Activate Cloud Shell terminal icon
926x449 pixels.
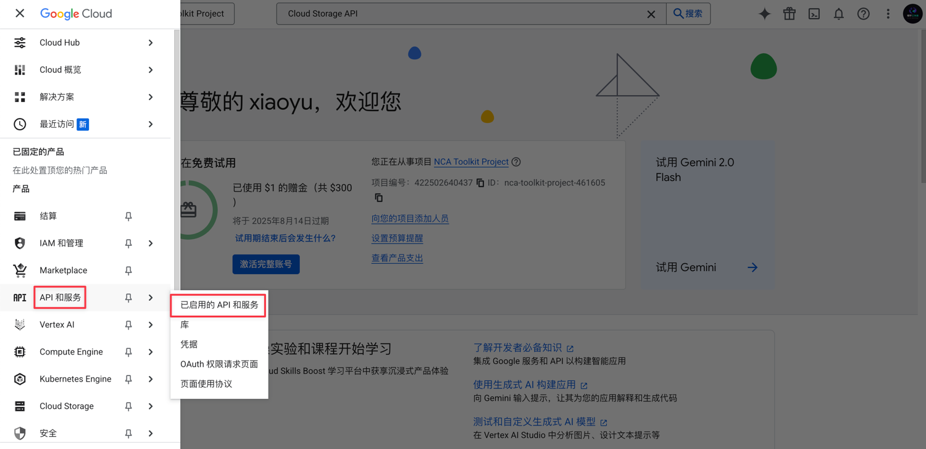click(814, 14)
